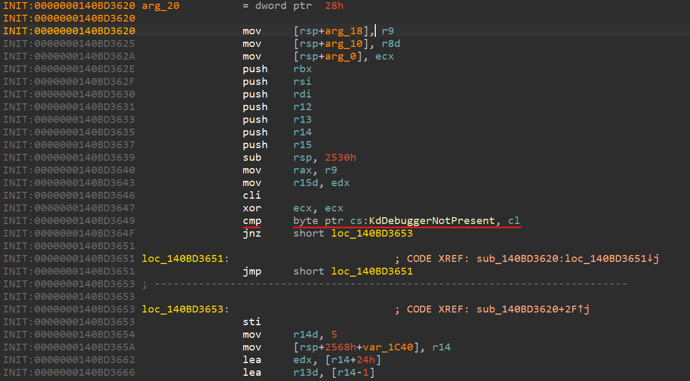Select the sti instruction mnemonic
Viewport: 690px width, 381px height.
[252, 322]
